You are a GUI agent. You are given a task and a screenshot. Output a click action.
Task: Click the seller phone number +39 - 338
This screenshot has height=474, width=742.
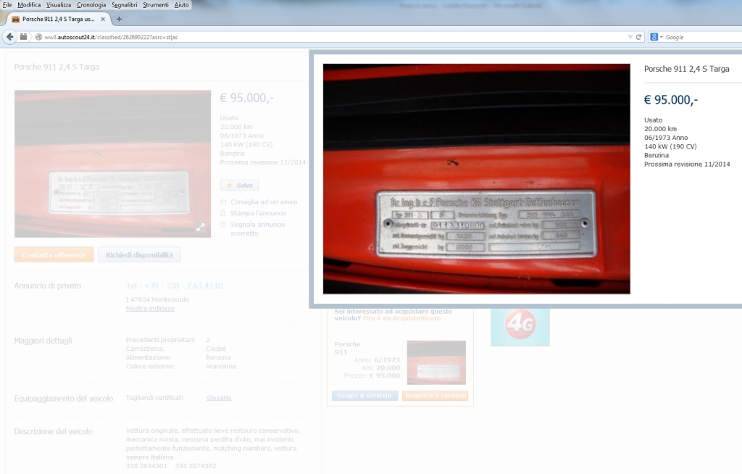[175, 286]
